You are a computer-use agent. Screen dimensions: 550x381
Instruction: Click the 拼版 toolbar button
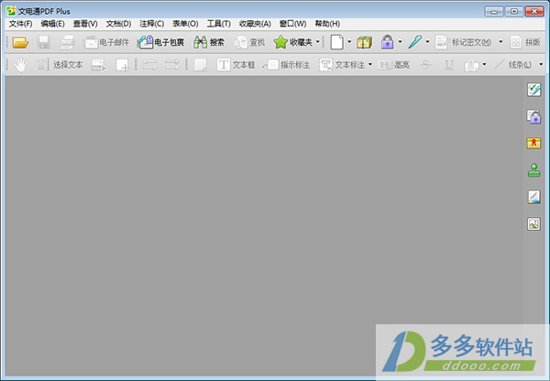click(x=525, y=42)
